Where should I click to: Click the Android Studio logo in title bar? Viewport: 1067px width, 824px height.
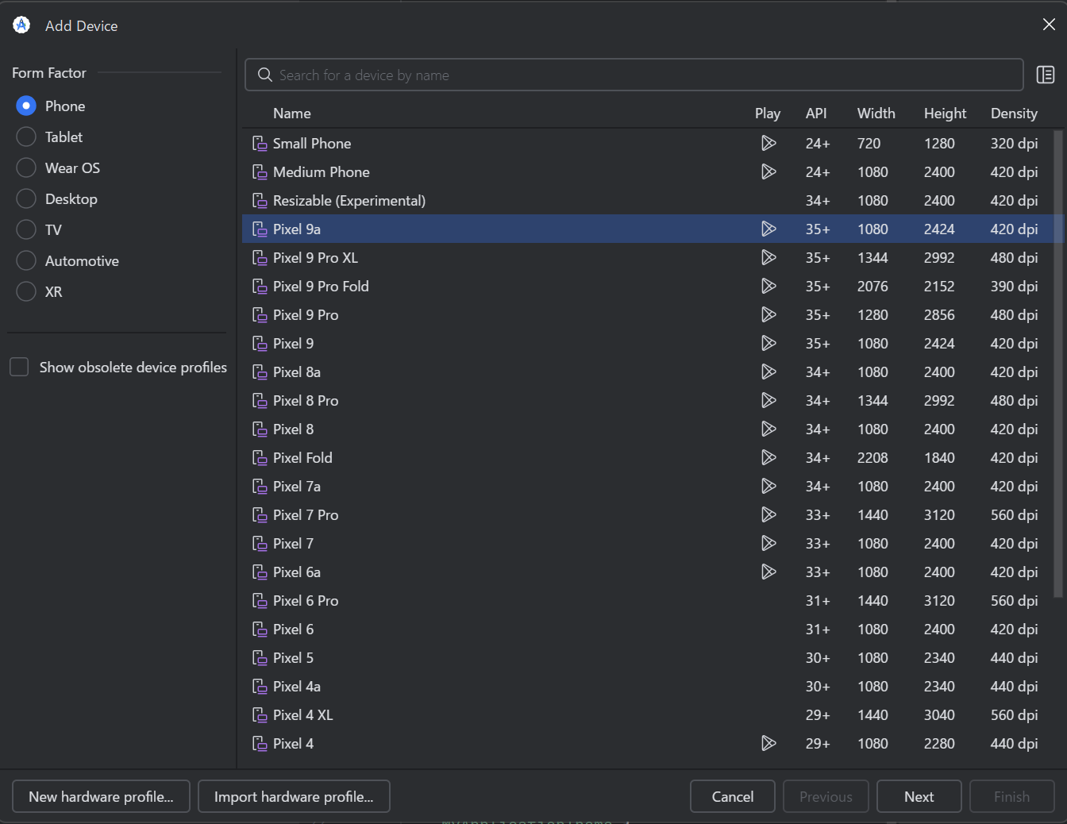tap(21, 25)
